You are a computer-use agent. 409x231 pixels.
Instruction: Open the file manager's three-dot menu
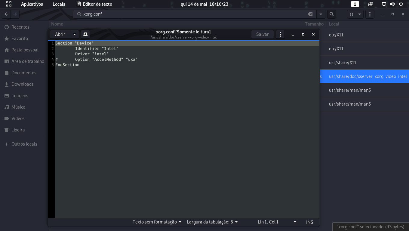[370, 14]
